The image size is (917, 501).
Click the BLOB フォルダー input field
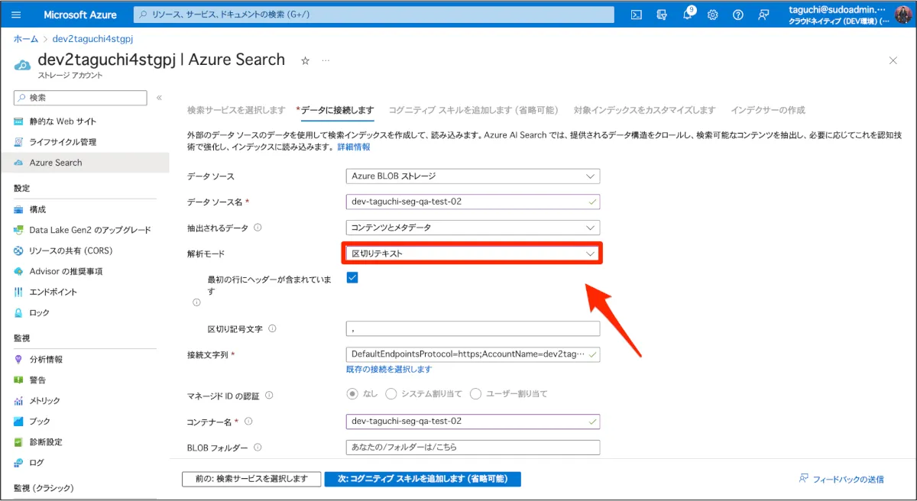[x=473, y=447]
